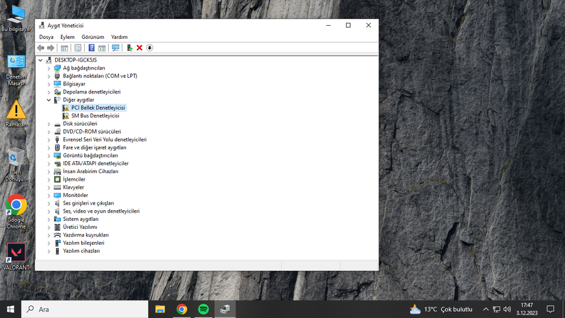This screenshot has width=565, height=318.
Task: Click the DESKTOP-IGCK5JS computer name
Action: point(76,60)
